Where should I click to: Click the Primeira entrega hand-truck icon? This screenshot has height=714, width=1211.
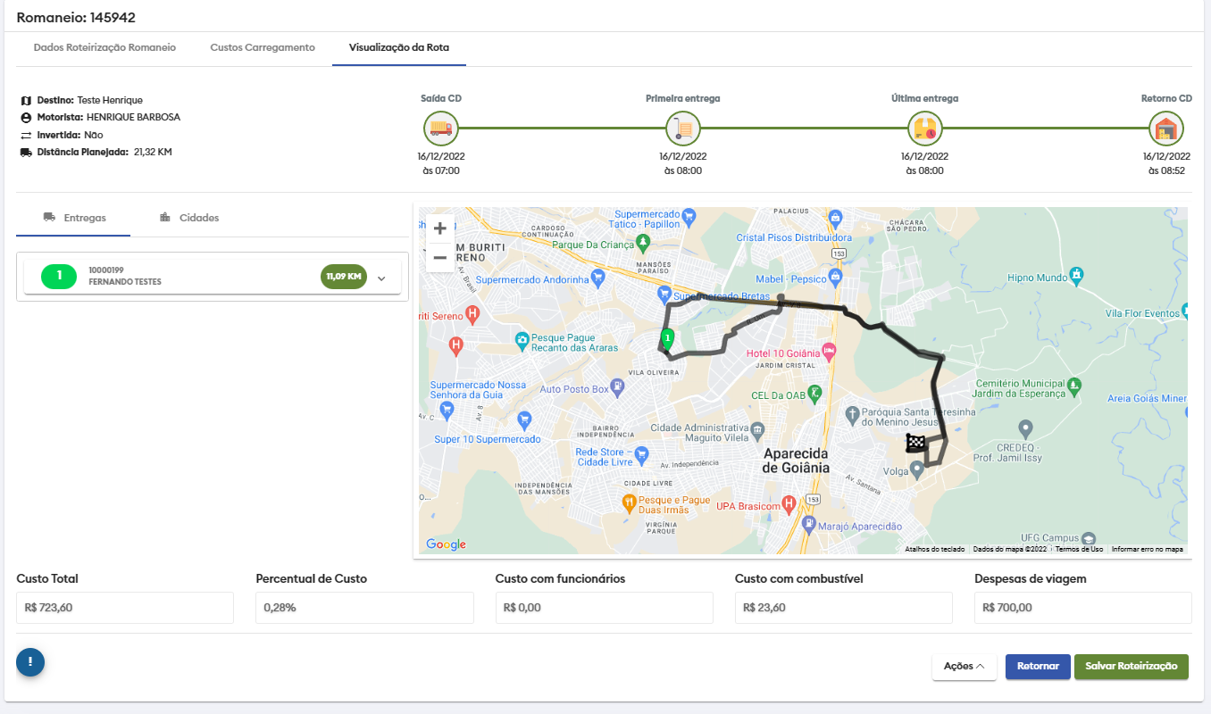(683, 129)
